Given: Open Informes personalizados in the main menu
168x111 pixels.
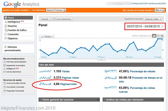Looking at the screenshot, I should pos(13,48).
